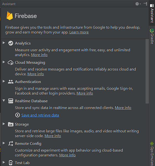The height and width of the screenshot is (166, 155).
Task: Click the Storage folder icon
Action: point(11,124)
